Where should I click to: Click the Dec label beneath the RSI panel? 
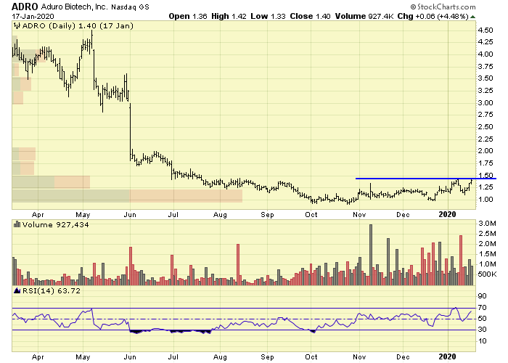[x=403, y=357]
